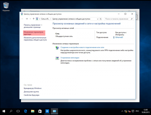Show hidden system tray icons
Screen dimensions: 151x115
pyautogui.click(x=122, y=111)
